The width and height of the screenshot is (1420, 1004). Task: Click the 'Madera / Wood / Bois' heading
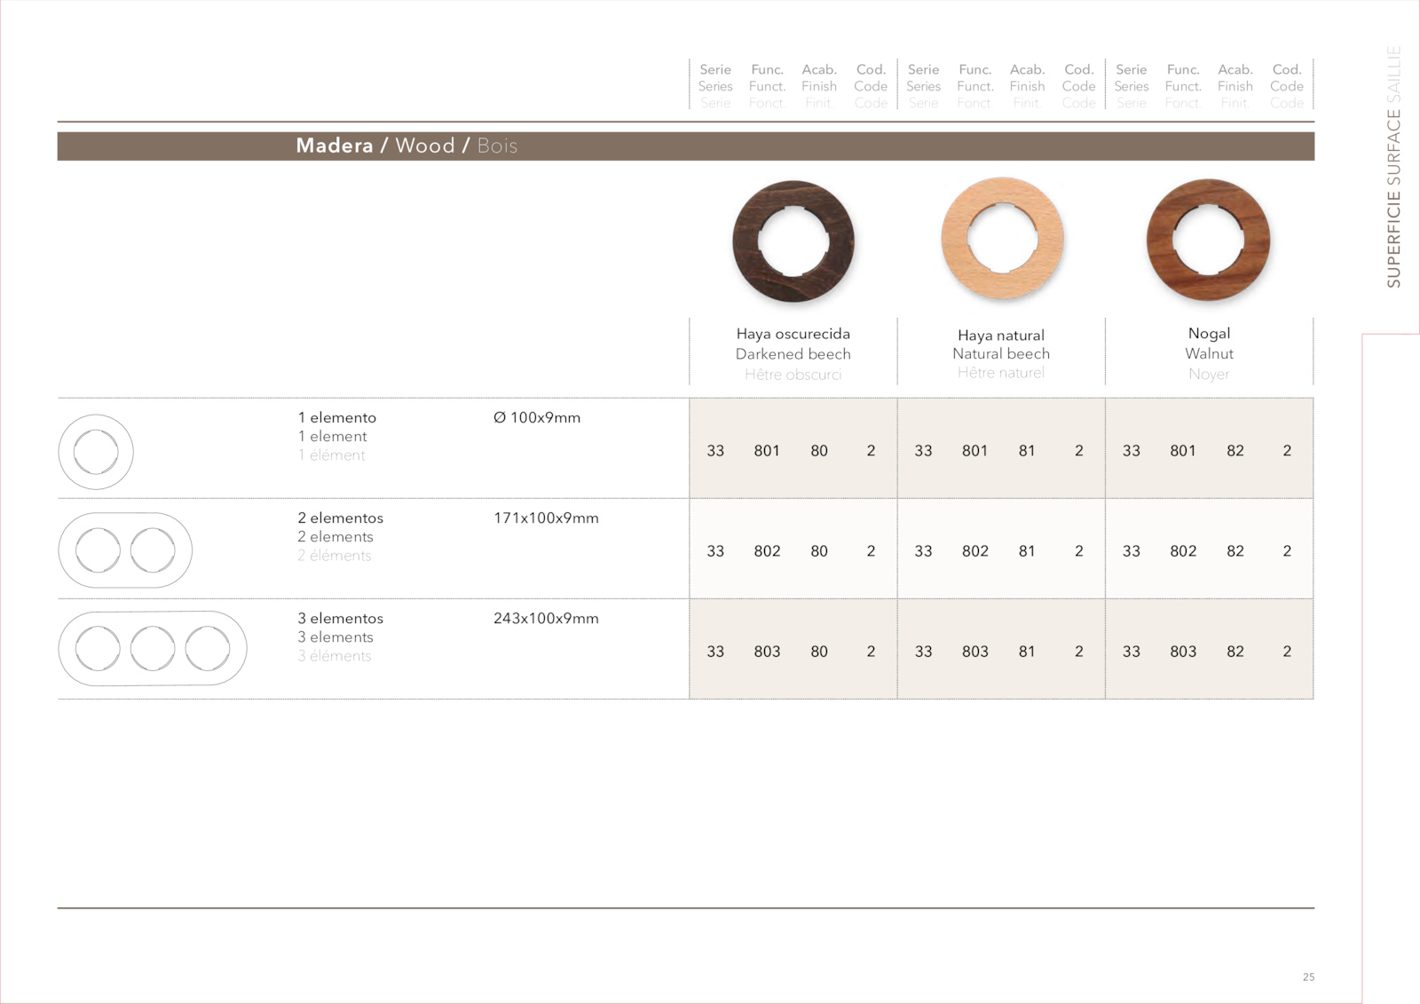tap(406, 146)
